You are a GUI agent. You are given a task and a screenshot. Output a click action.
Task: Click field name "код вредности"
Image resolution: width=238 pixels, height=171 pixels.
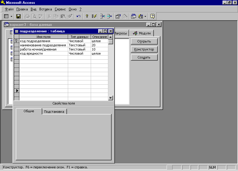[43, 53]
